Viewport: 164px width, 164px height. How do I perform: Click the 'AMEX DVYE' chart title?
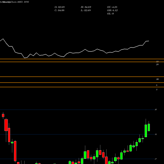pos(23,2)
